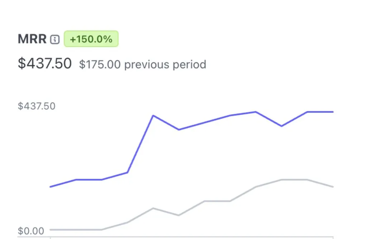
Task: Click the large $437.50 current value
Action: (x=45, y=64)
